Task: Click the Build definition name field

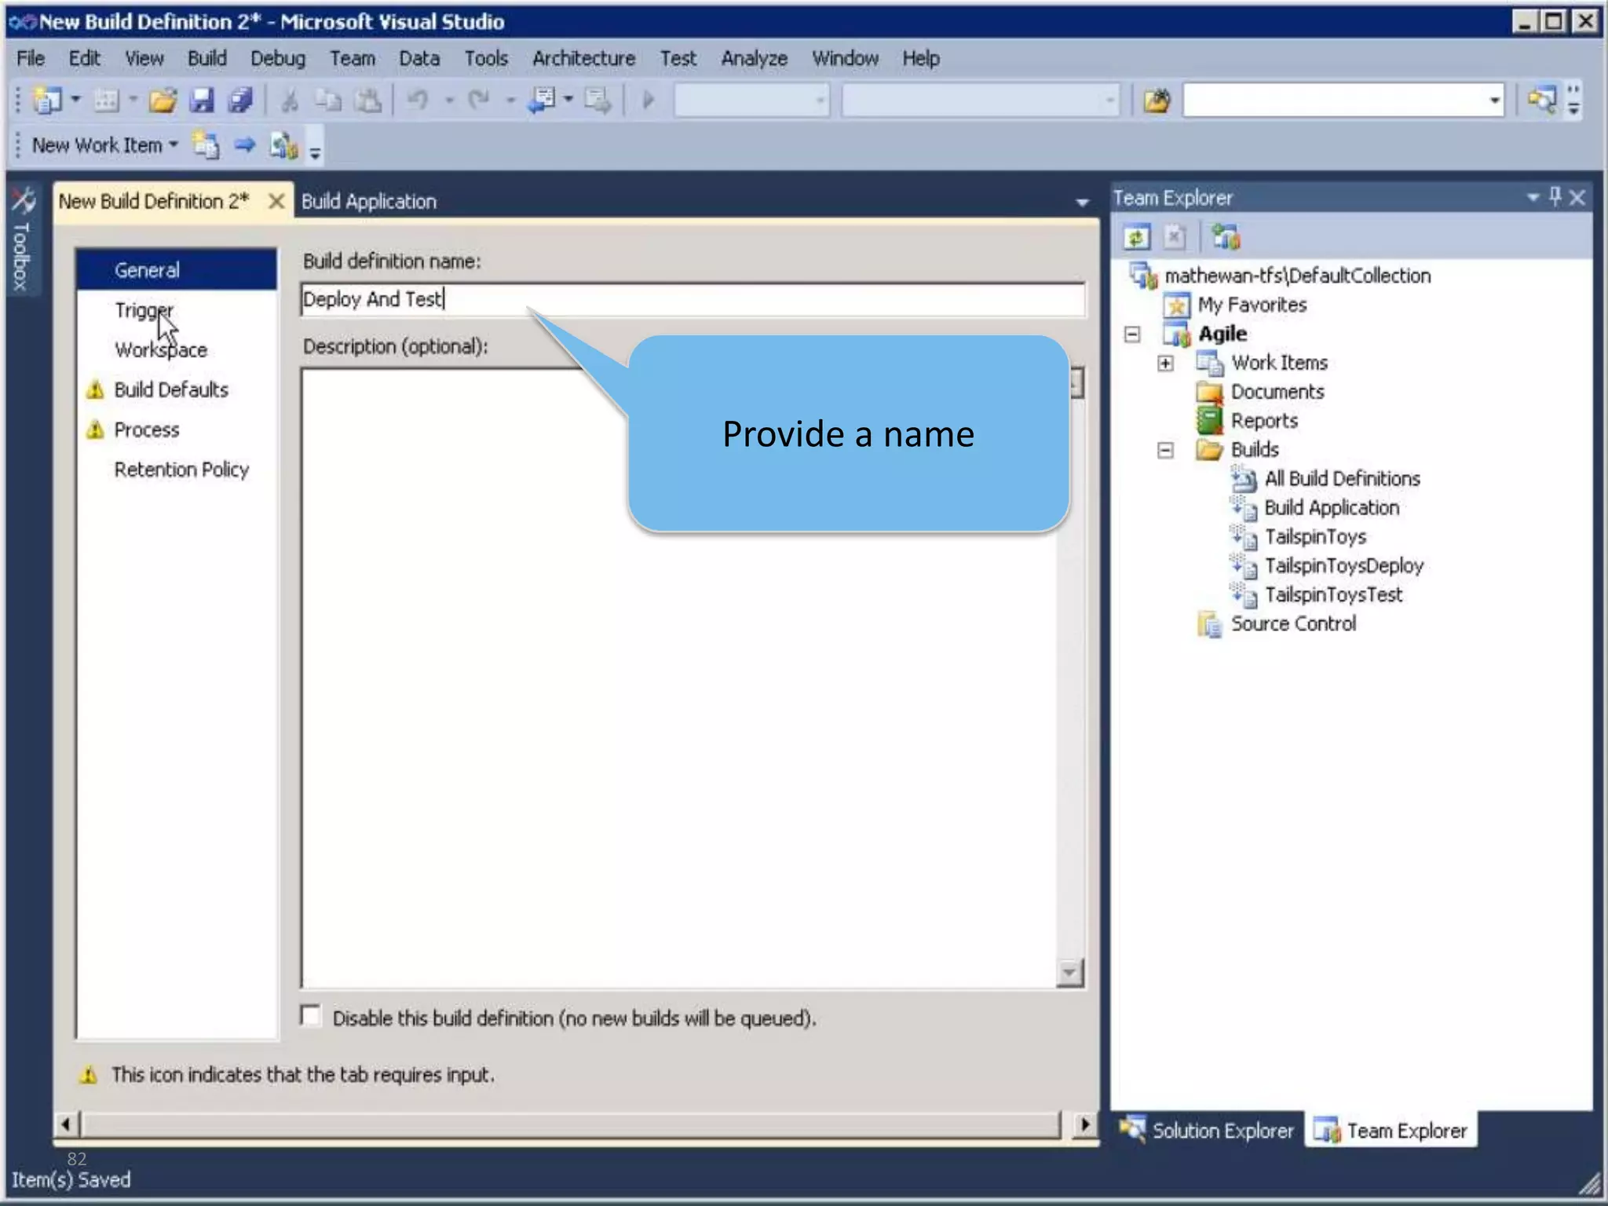Action: coord(691,300)
